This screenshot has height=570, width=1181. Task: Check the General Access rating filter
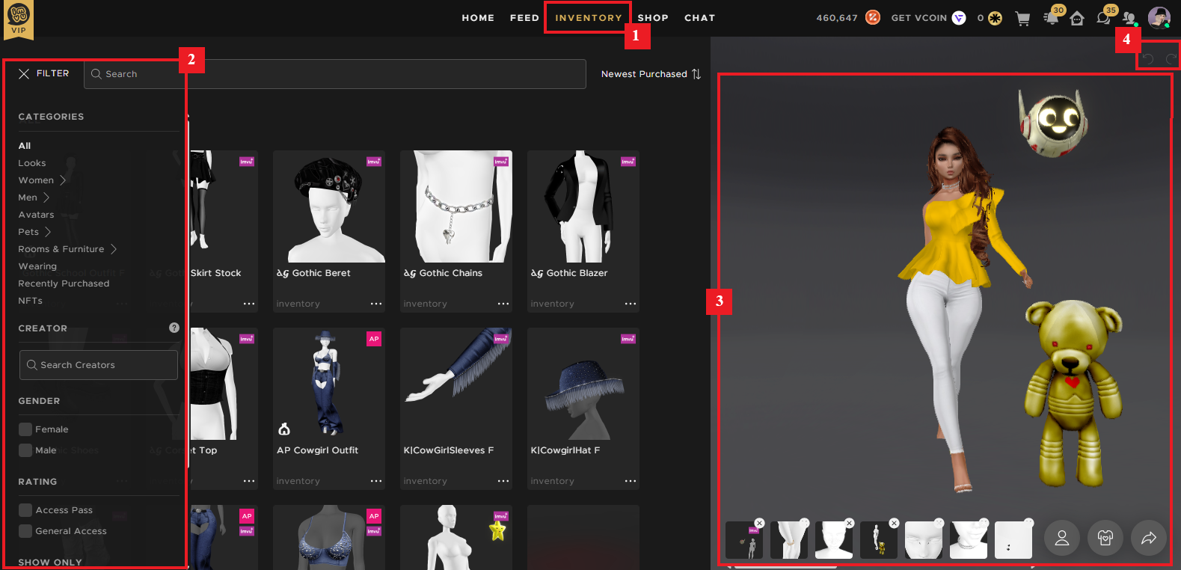[x=25, y=531]
